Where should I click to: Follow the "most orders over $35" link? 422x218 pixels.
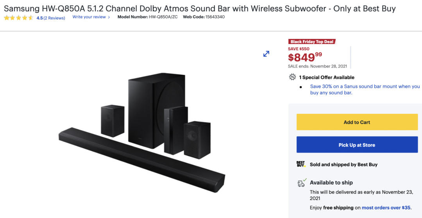click(x=386, y=208)
